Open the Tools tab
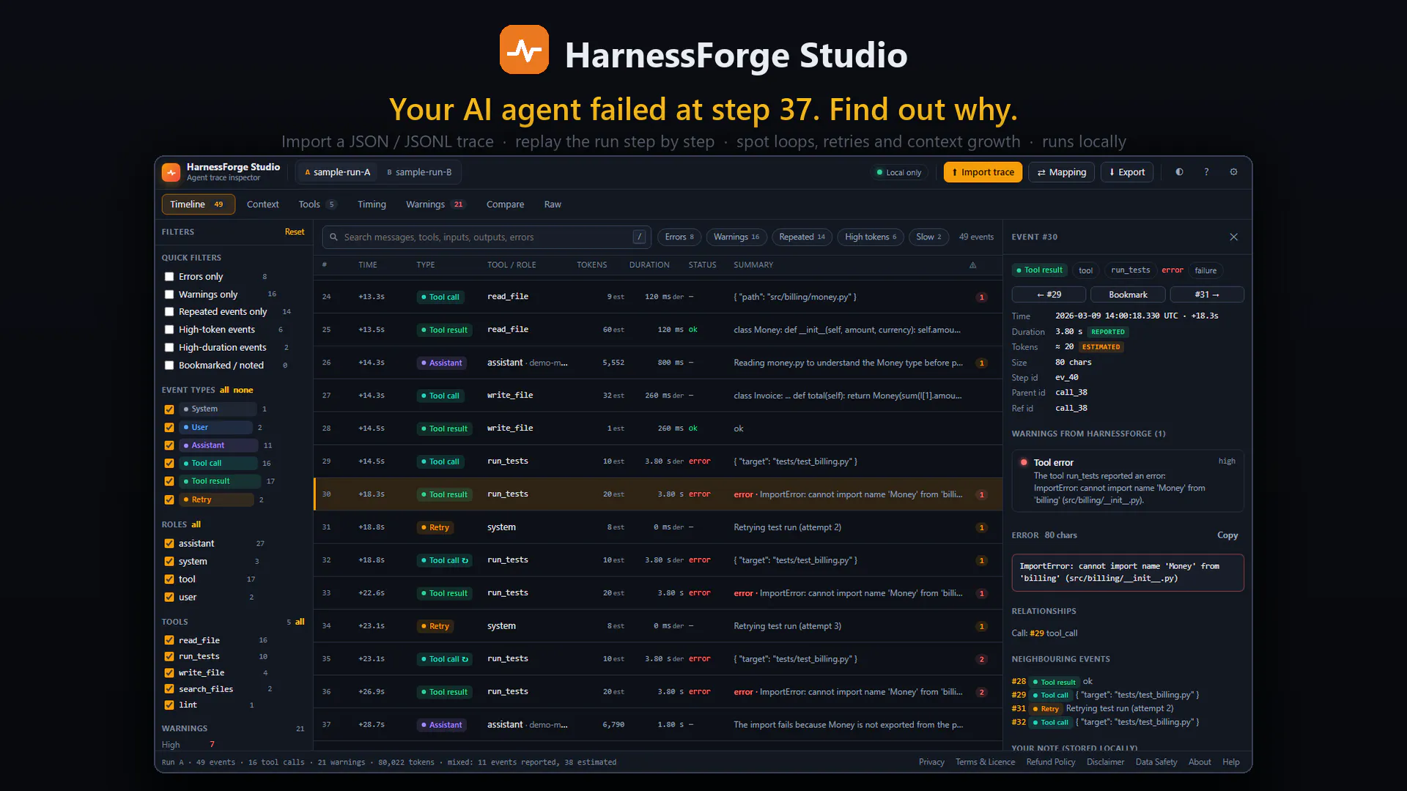Screen dimensions: 1407x791 tap(317, 204)
